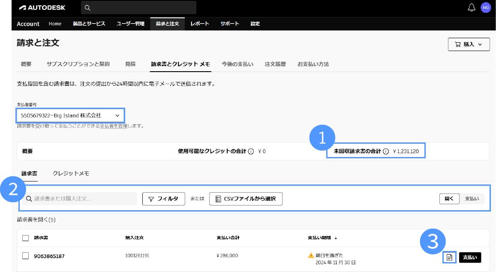Click the invoice search input field

(81, 199)
